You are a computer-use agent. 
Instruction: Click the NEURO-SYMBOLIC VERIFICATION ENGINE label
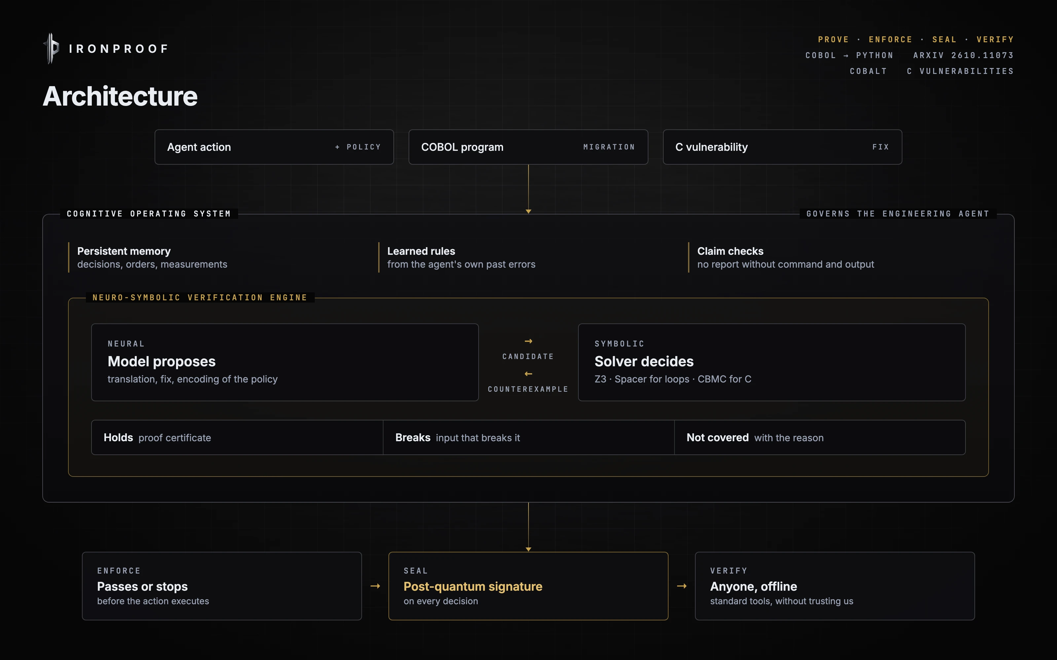click(x=200, y=298)
